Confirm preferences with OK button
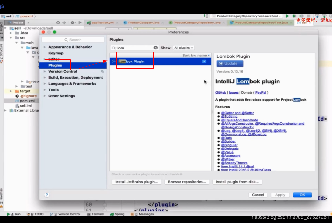 (302, 195)
